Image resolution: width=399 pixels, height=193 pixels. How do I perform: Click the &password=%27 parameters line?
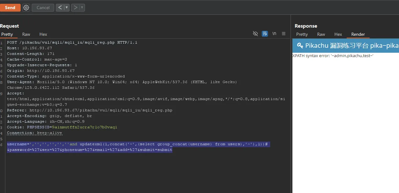(x=90, y=150)
